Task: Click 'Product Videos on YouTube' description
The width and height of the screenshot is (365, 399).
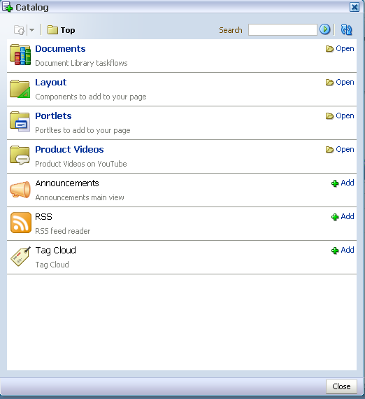Action: 81,164
